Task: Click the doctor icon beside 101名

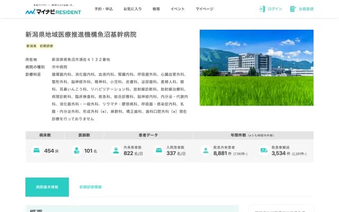Action: pyautogui.click(x=77, y=151)
